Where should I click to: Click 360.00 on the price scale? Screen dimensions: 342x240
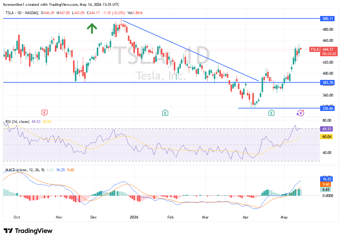click(328, 95)
